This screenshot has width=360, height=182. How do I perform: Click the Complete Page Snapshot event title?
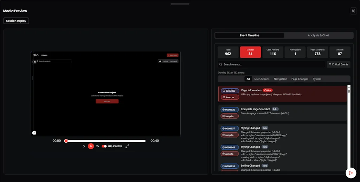(255, 109)
